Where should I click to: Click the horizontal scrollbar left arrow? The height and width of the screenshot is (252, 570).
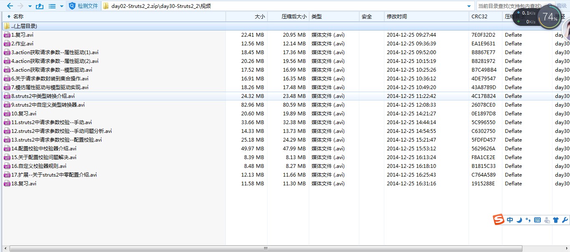coord(5,248)
